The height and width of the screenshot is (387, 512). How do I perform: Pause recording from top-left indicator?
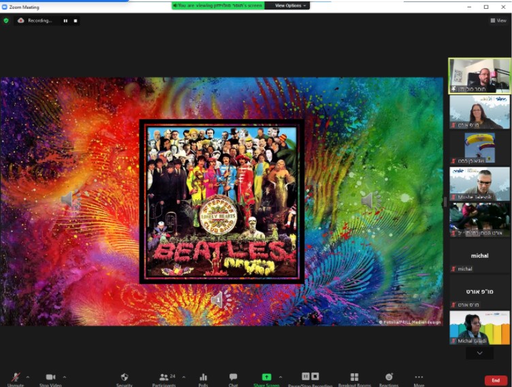click(x=65, y=21)
